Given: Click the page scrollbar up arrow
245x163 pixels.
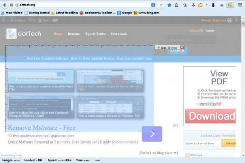Looking at the screenshot, I should [243, 19].
